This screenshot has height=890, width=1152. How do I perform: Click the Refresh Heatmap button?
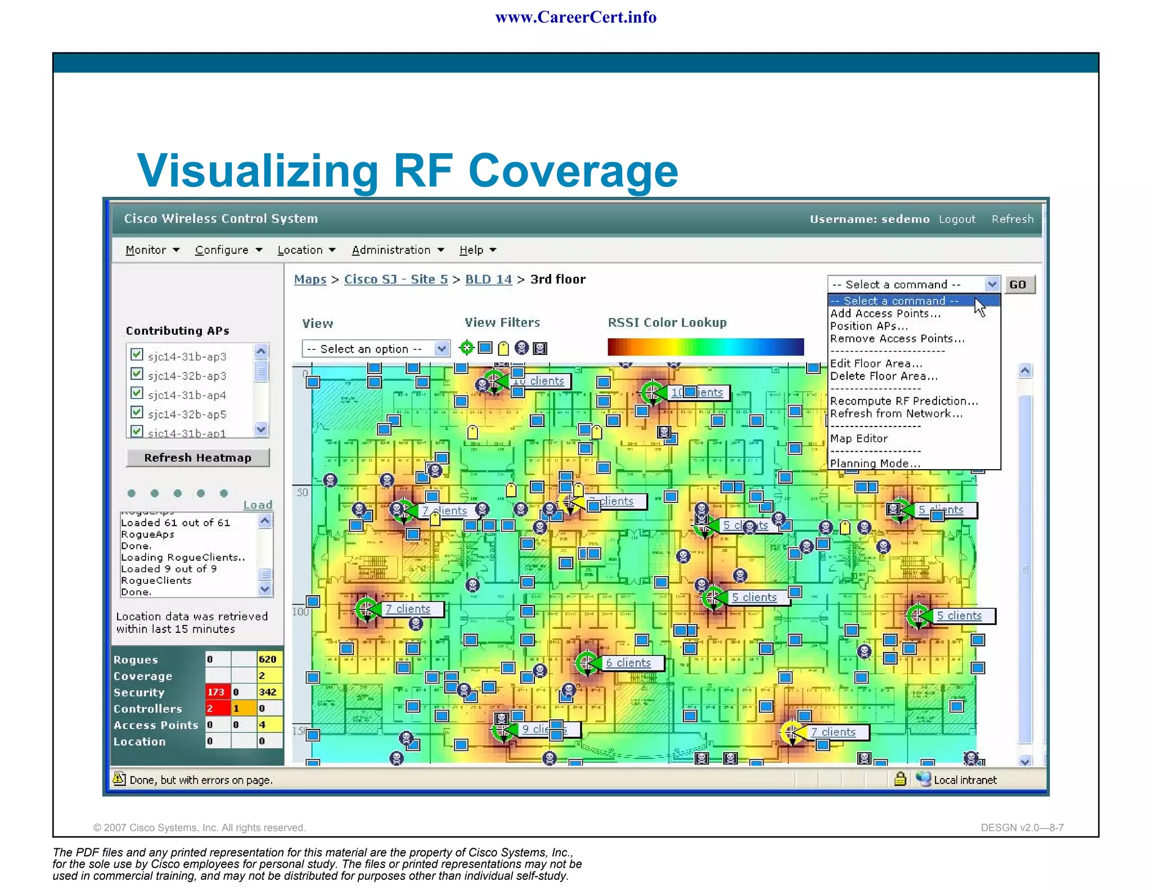(197, 457)
